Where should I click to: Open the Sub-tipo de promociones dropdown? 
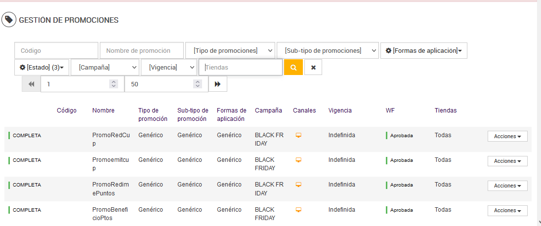pyautogui.click(x=328, y=50)
